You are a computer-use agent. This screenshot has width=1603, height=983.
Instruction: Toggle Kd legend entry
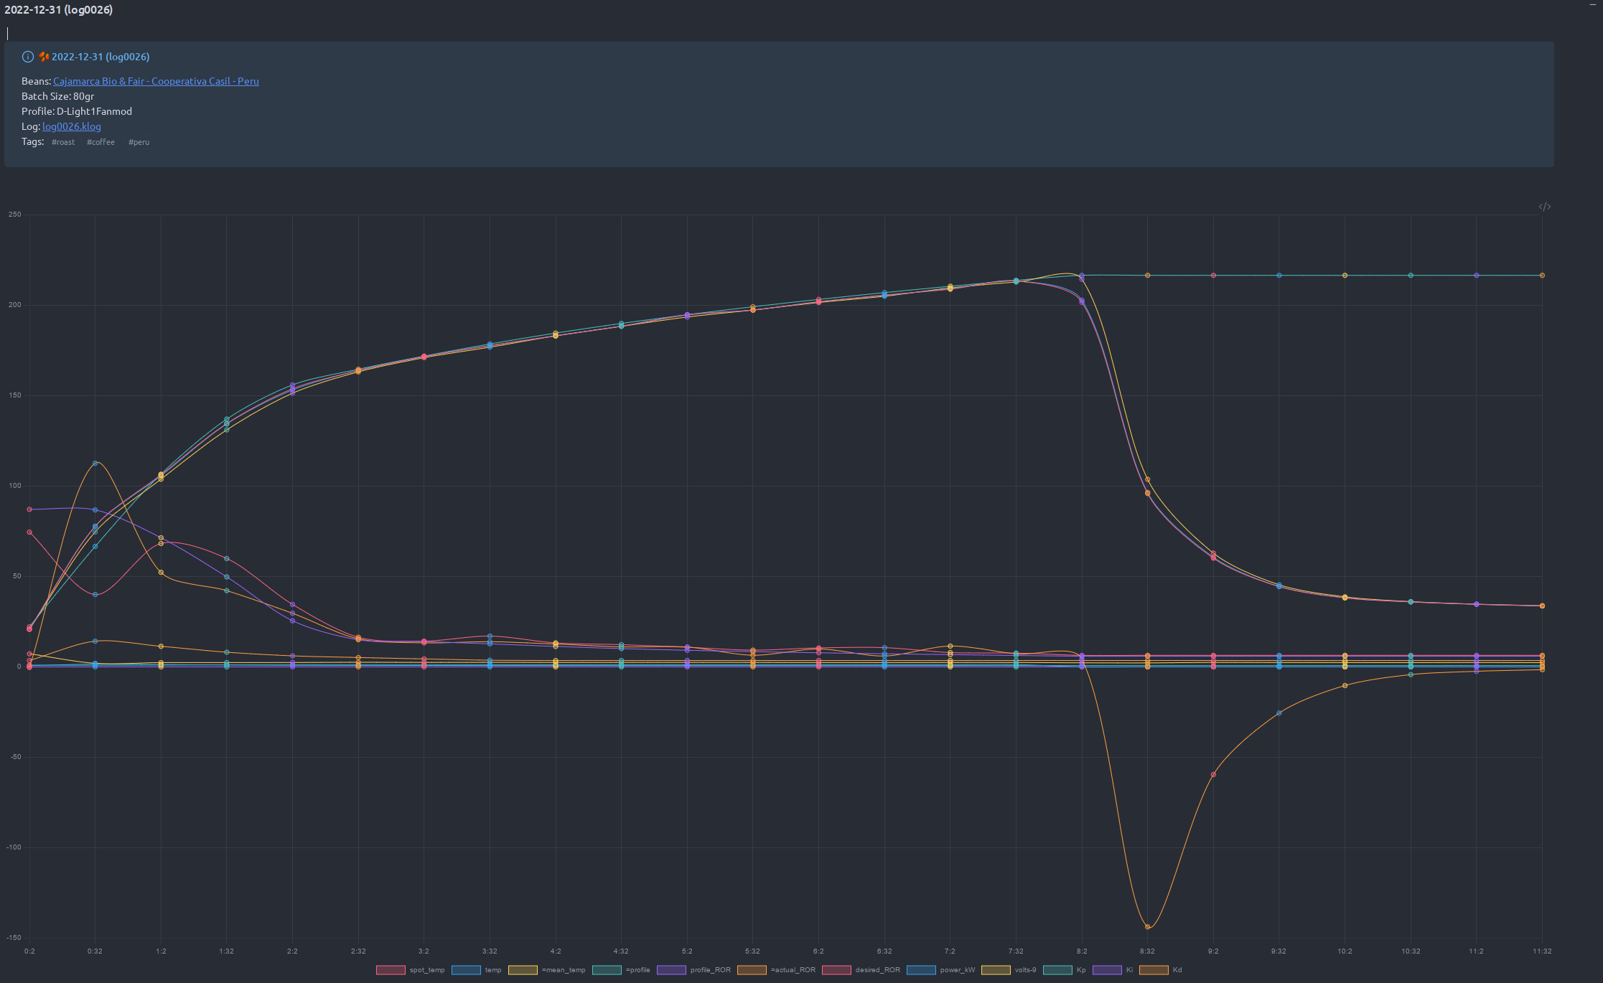(x=1154, y=970)
